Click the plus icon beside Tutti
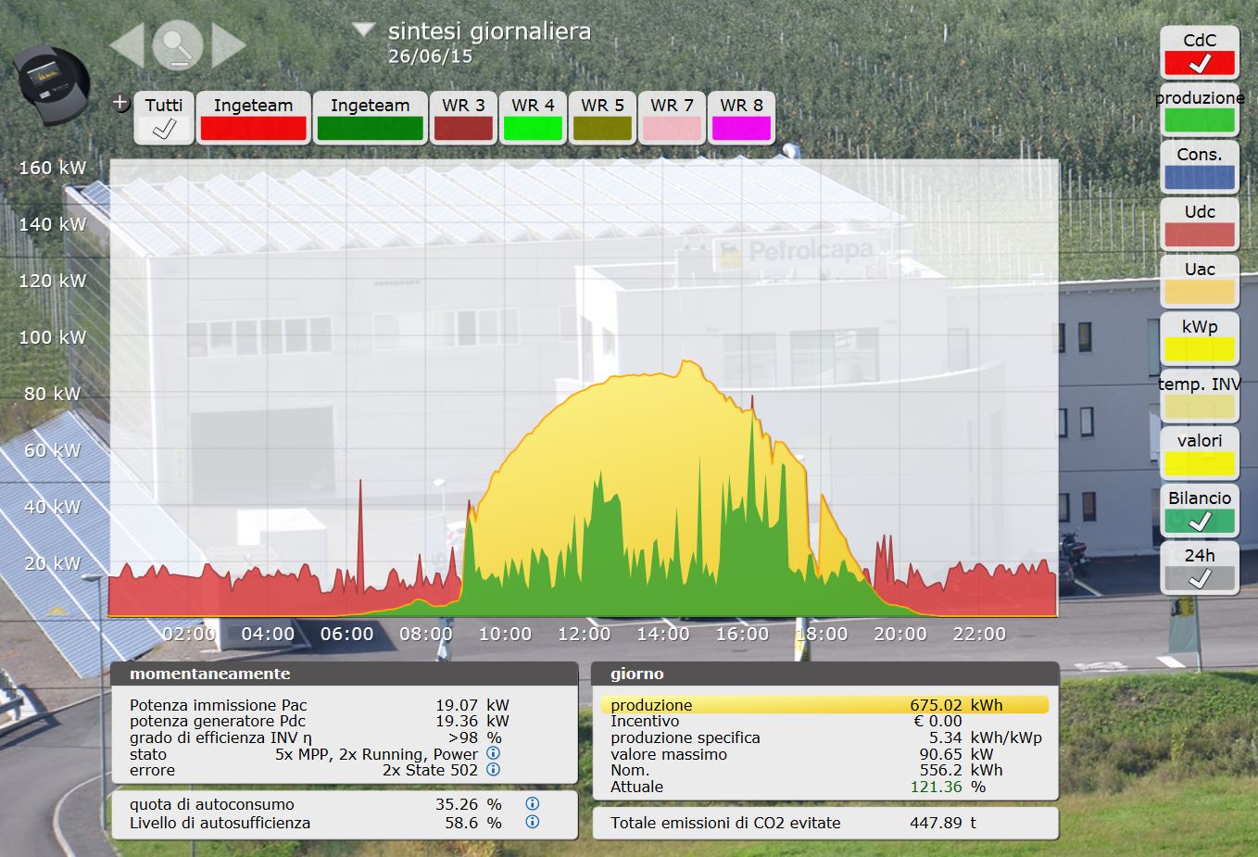 point(120,103)
